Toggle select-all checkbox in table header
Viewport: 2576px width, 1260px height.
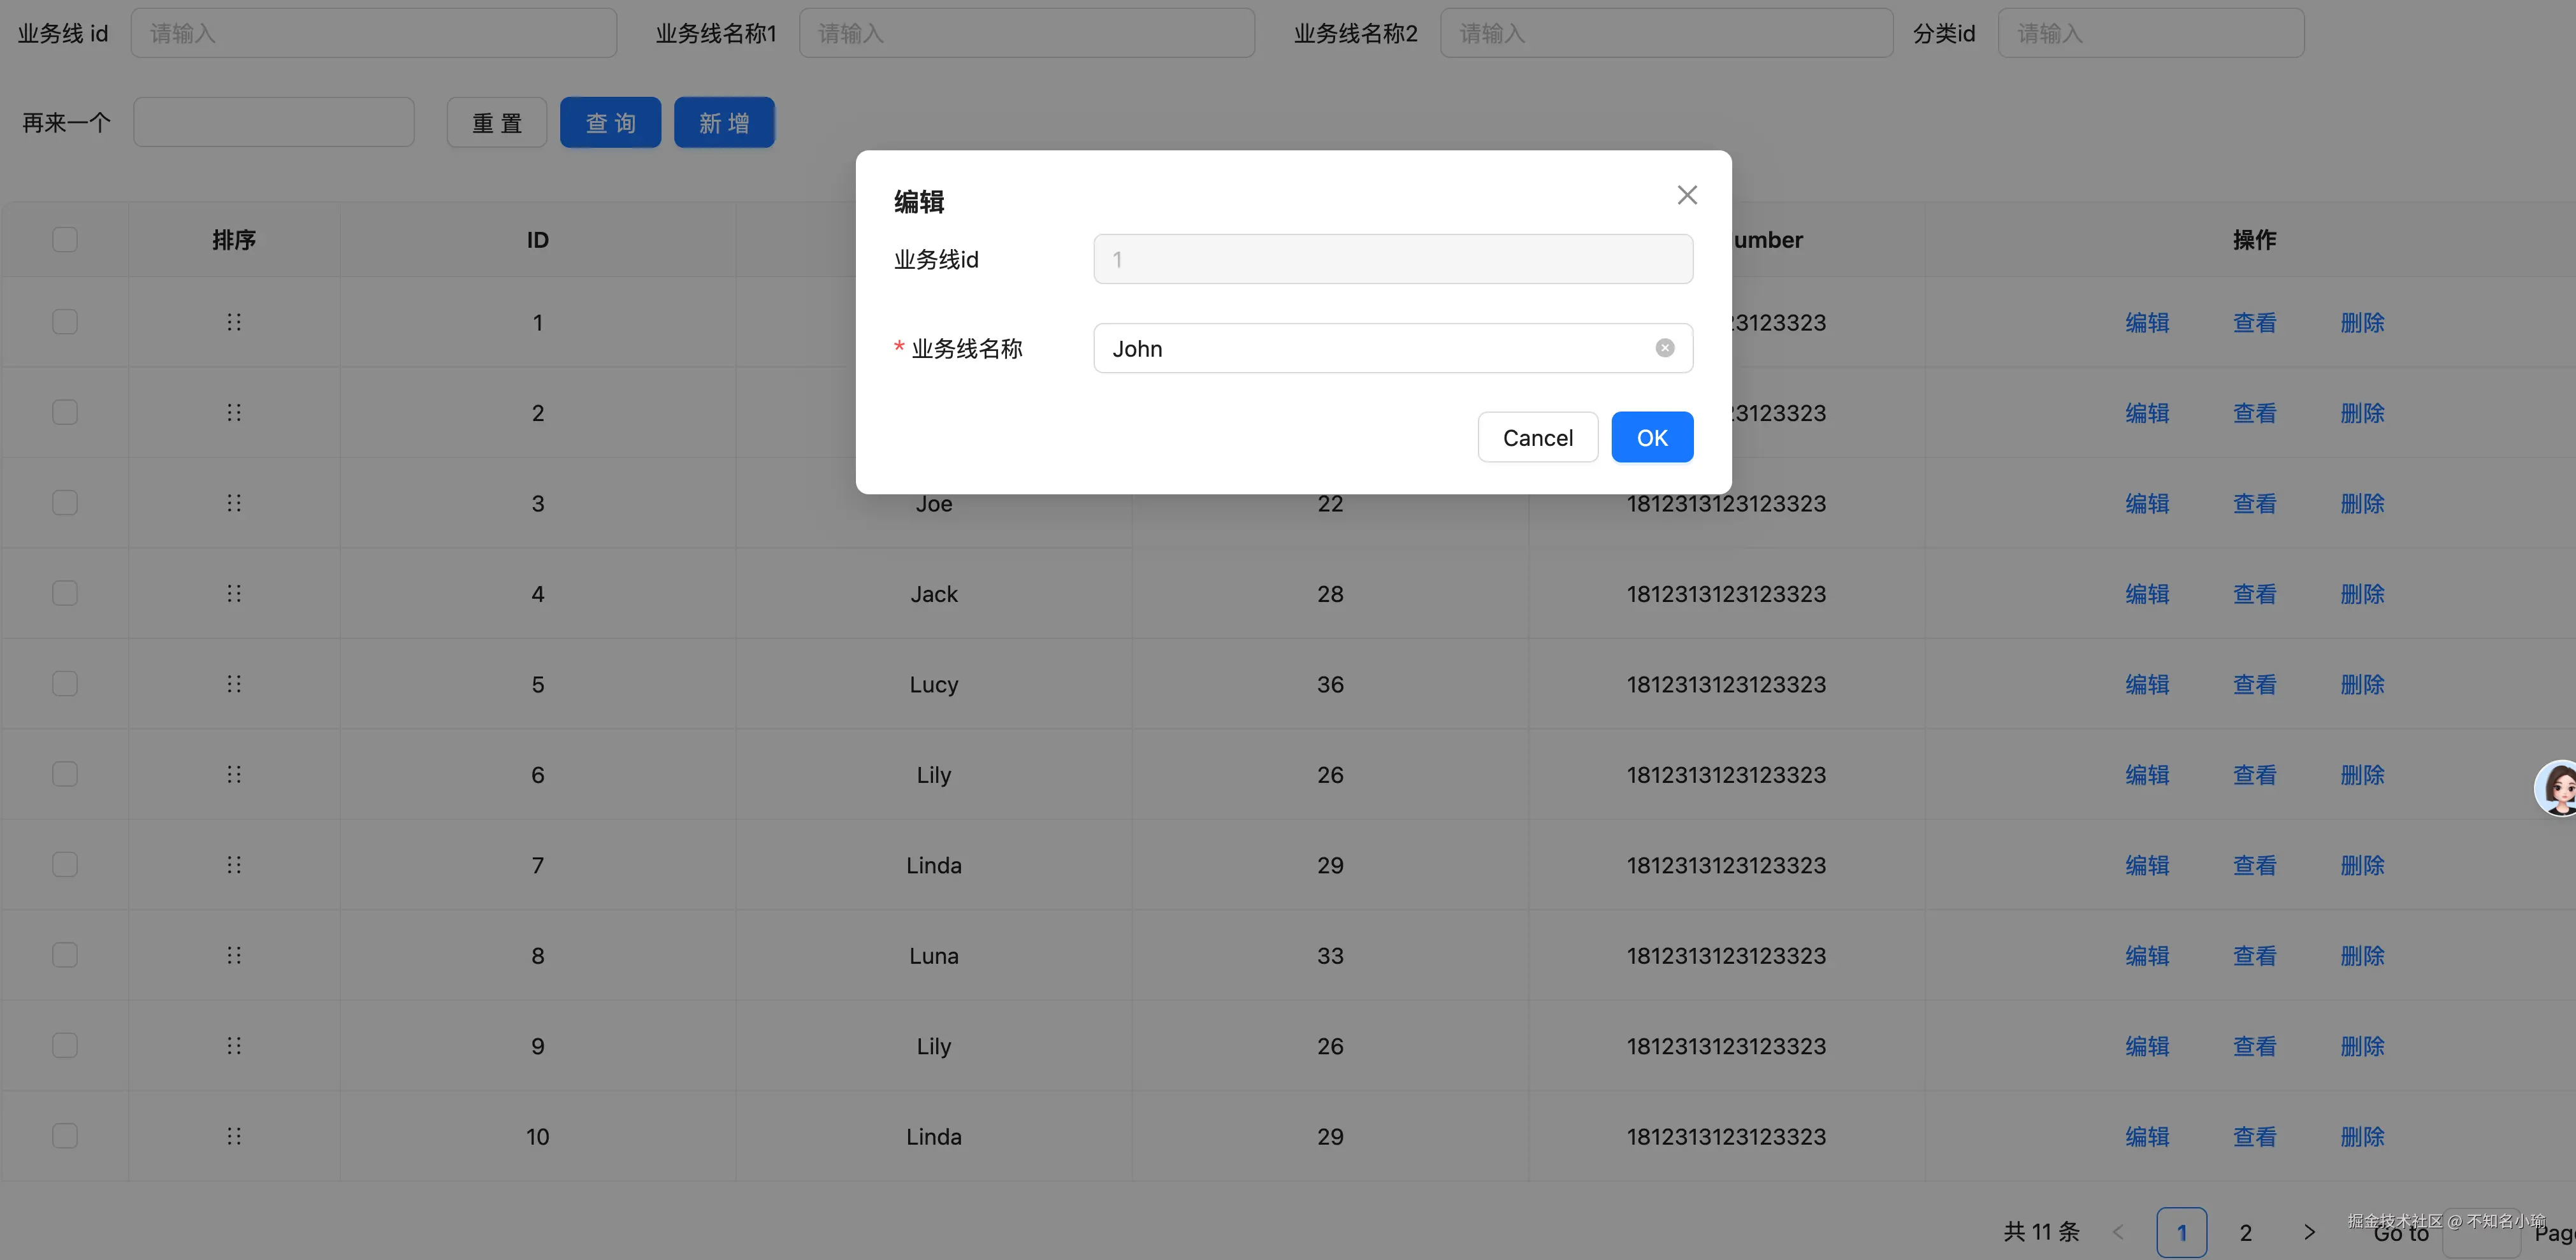tap(65, 240)
